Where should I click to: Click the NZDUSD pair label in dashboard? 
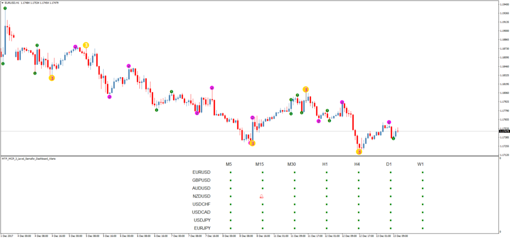coord(201,196)
